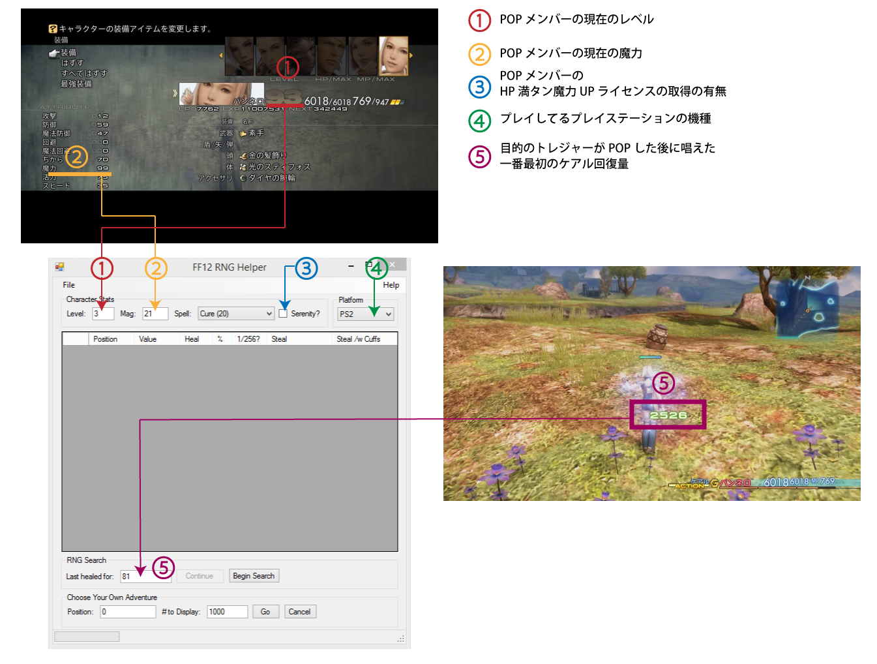Click Penelo's large portrait beside level 93
The height and width of the screenshot is (664, 877).
(222, 94)
